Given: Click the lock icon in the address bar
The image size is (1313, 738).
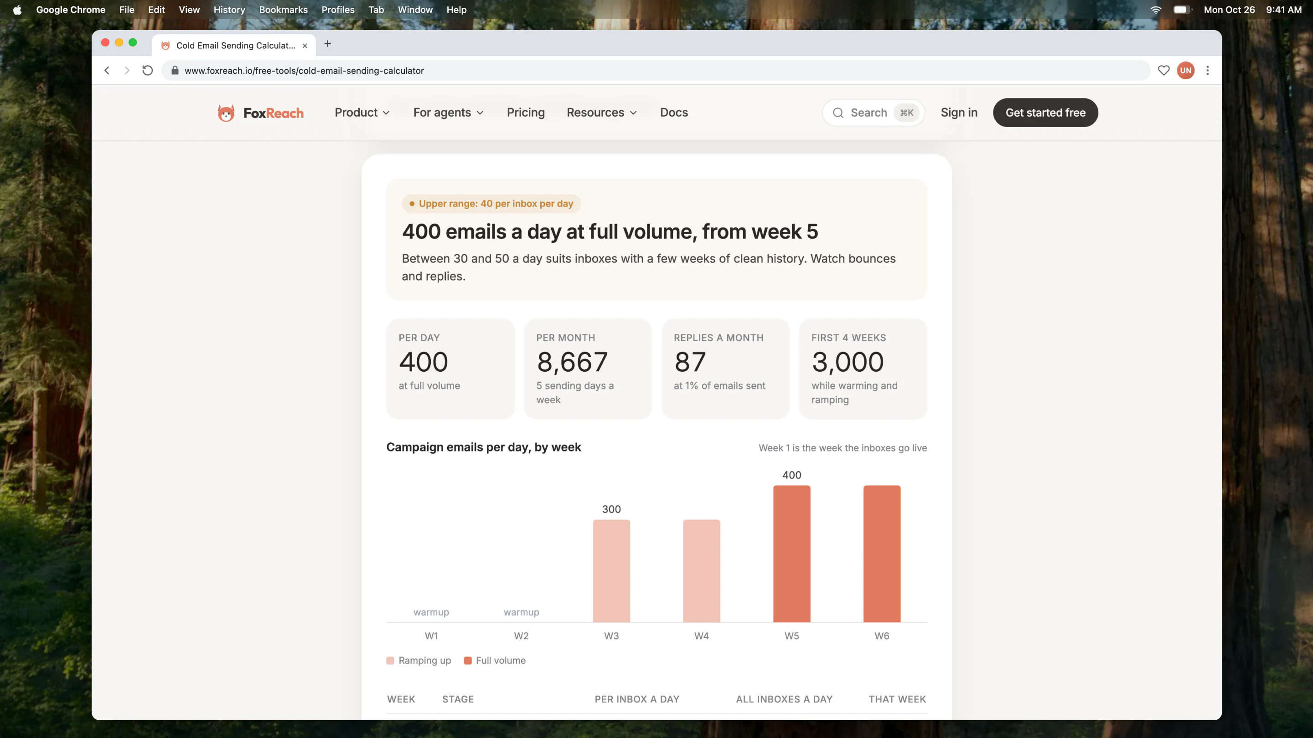Looking at the screenshot, I should click(x=175, y=70).
